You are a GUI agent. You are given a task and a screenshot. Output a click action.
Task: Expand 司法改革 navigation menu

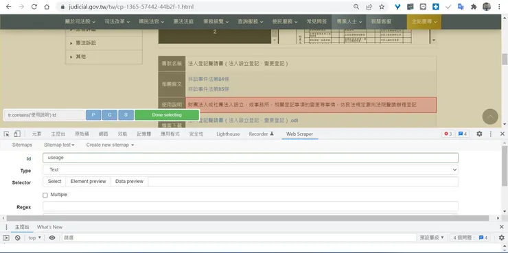coord(117,22)
